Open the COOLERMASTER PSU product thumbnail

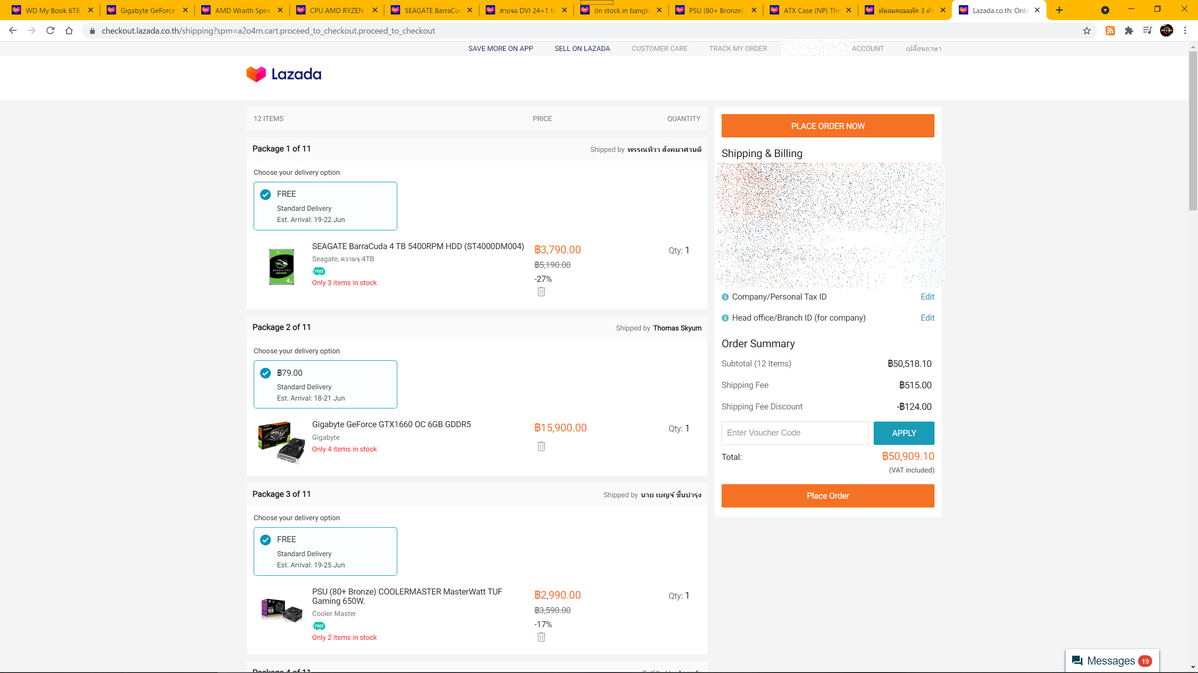point(281,610)
